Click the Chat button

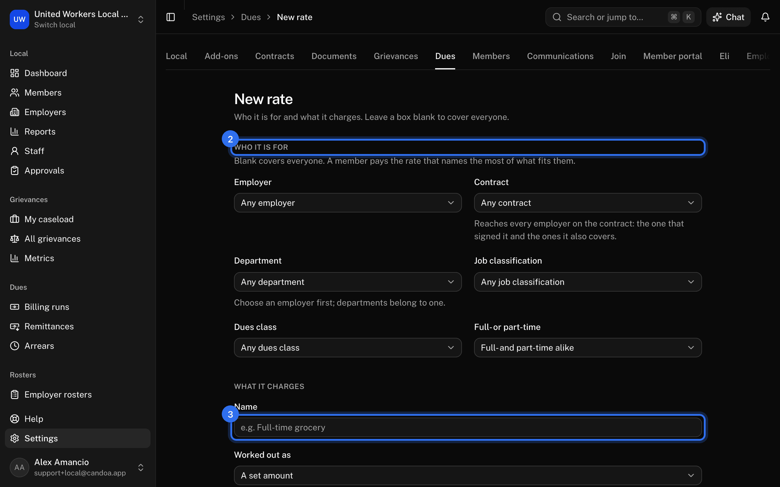click(x=728, y=17)
